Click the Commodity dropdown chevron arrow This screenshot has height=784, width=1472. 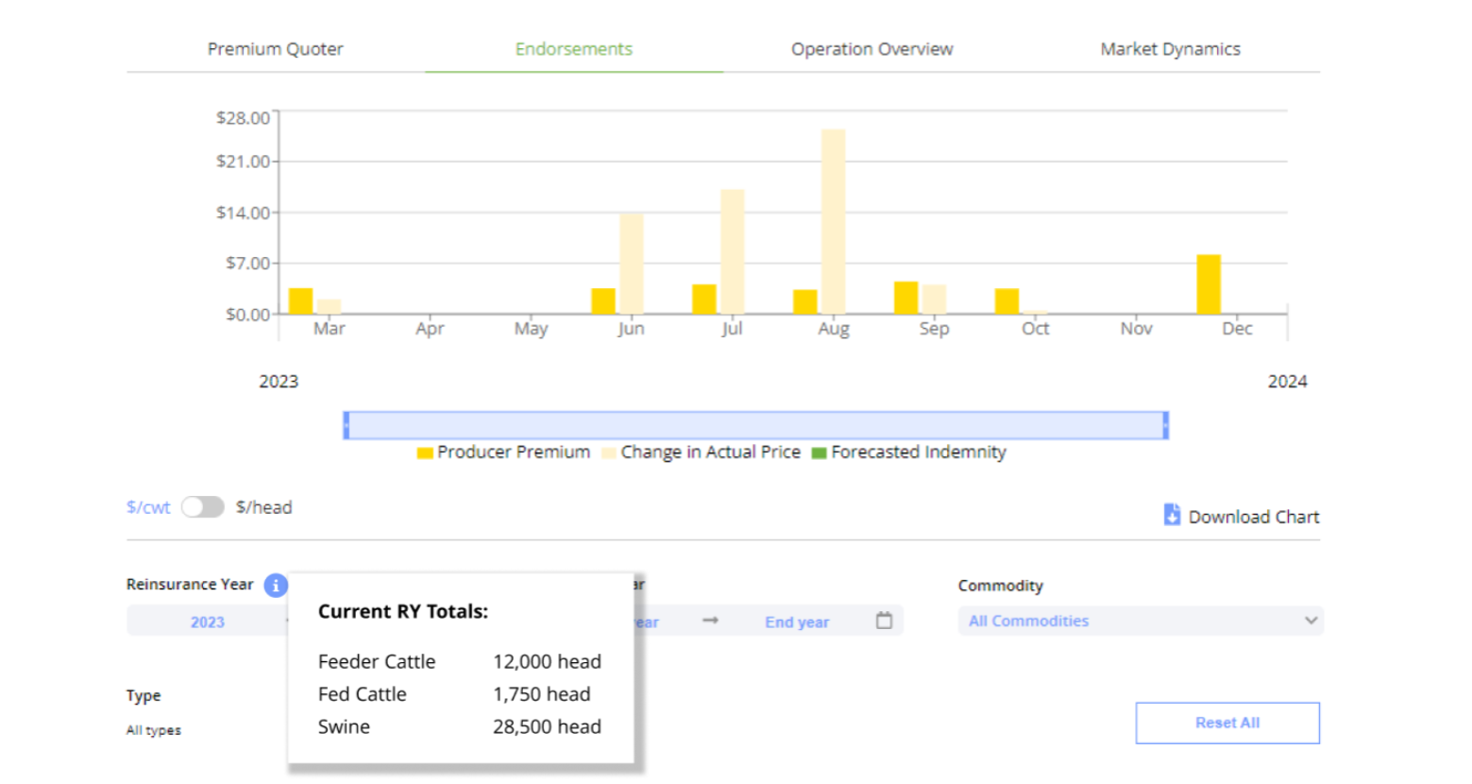pyautogui.click(x=1311, y=621)
